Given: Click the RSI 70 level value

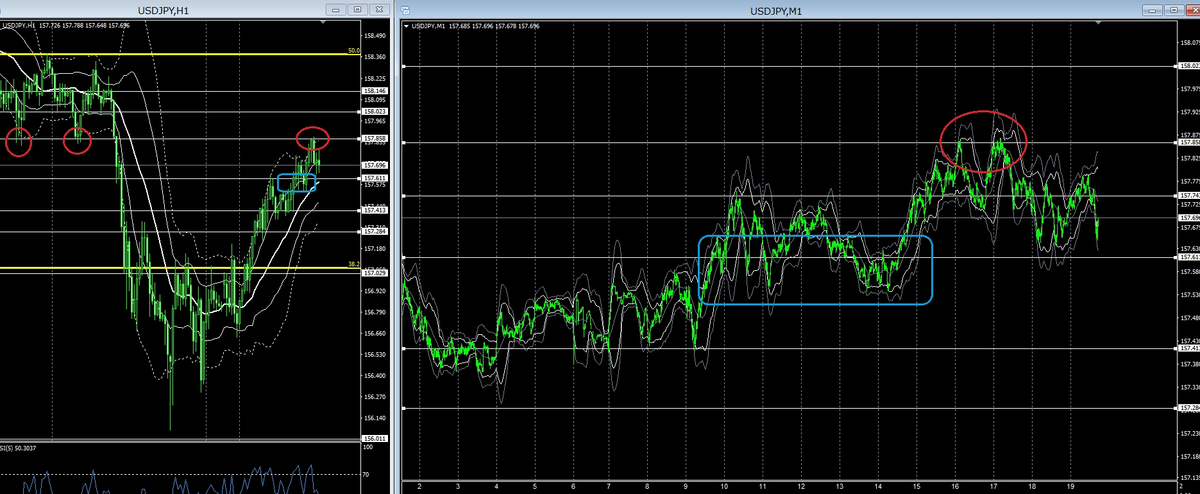Looking at the screenshot, I should click(x=366, y=475).
